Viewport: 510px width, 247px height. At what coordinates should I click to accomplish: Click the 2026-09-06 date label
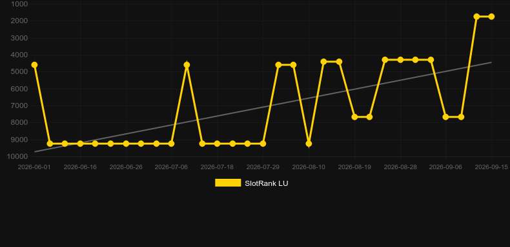(x=445, y=167)
